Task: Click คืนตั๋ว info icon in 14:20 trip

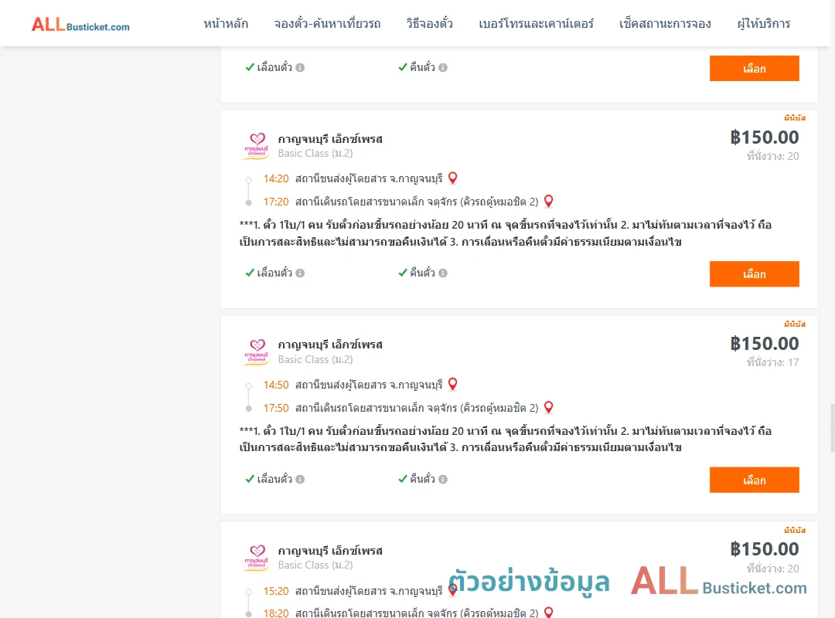Action: pos(443,273)
